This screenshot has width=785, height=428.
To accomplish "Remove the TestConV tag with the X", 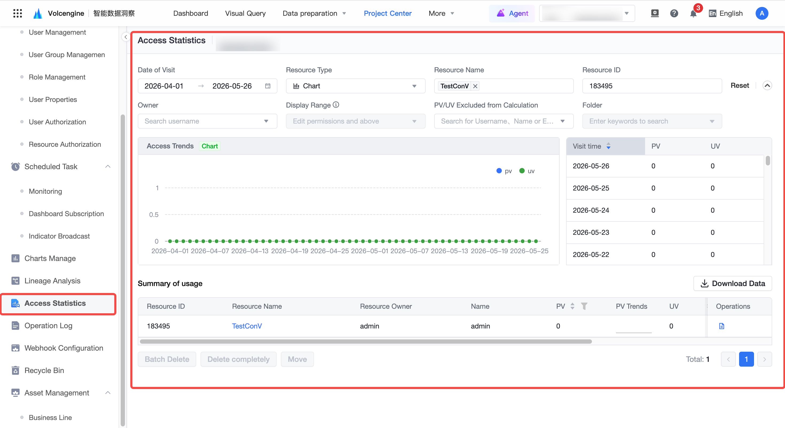I will pyautogui.click(x=475, y=86).
